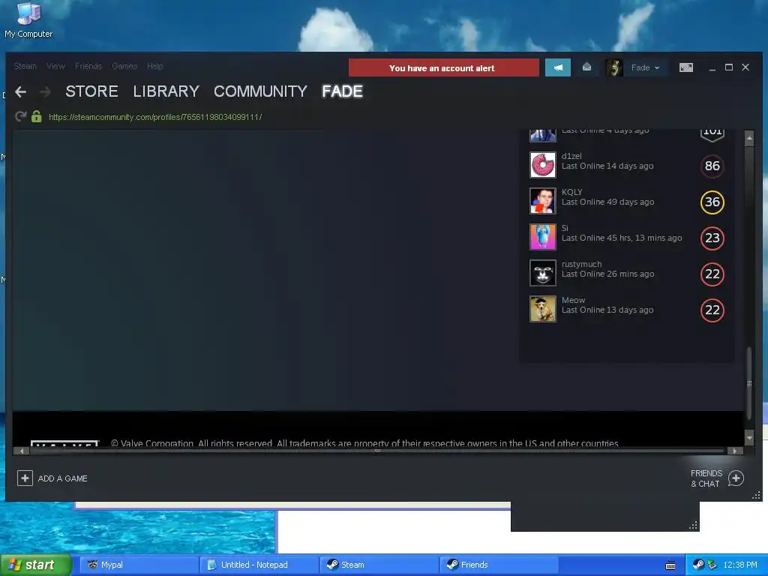Viewport: 768px width, 576px height.
Task: Go to the STORE tab
Action: pos(91,91)
